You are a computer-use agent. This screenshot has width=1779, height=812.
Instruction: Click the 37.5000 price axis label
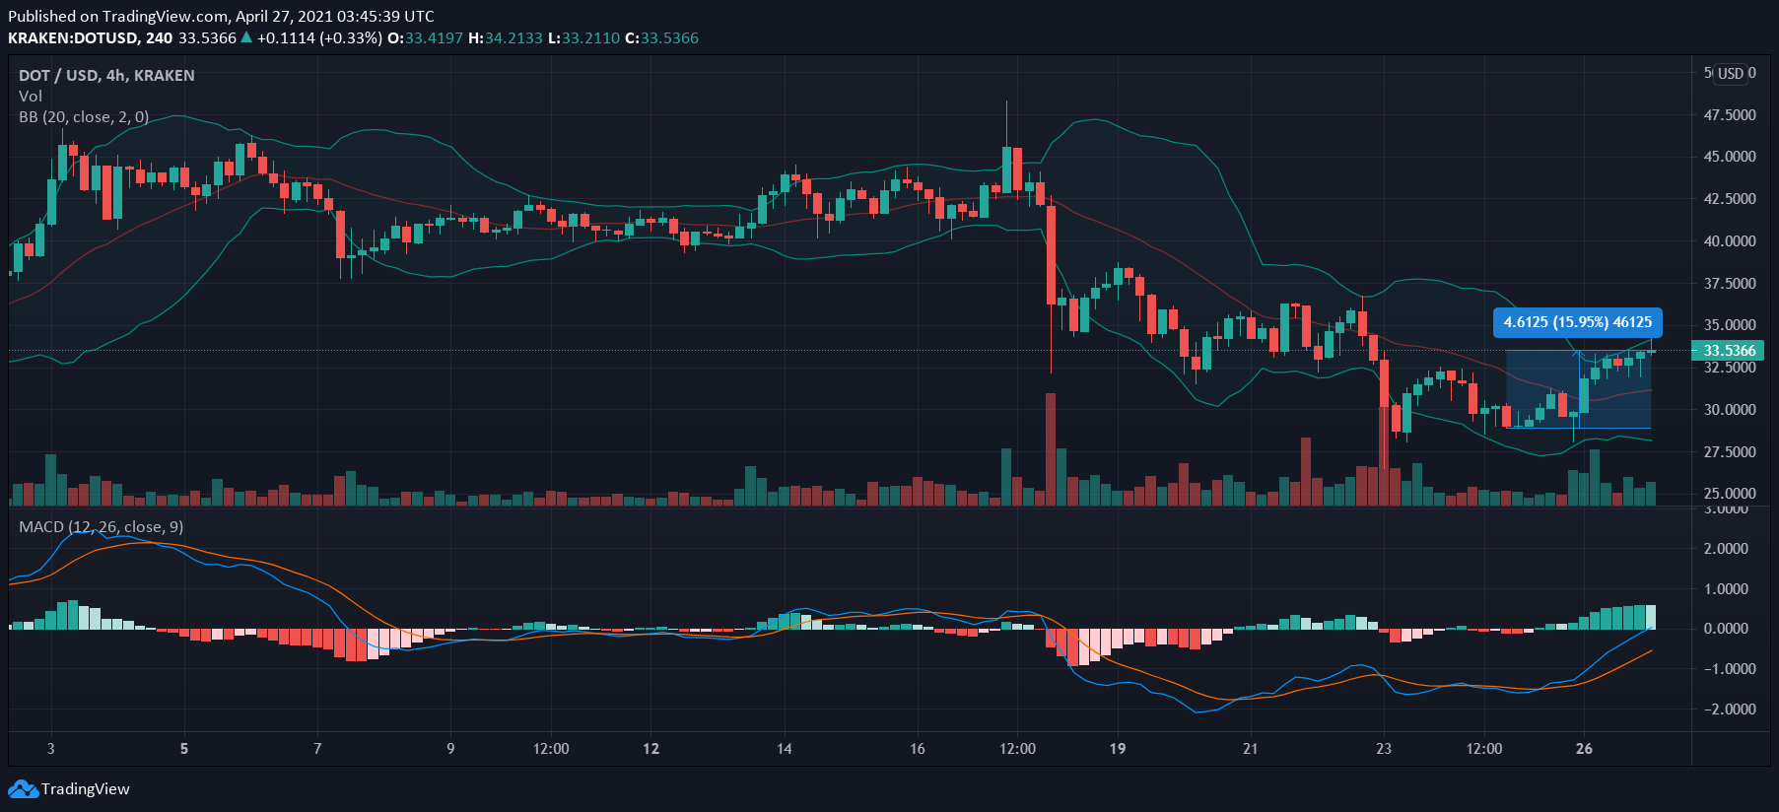click(1730, 283)
